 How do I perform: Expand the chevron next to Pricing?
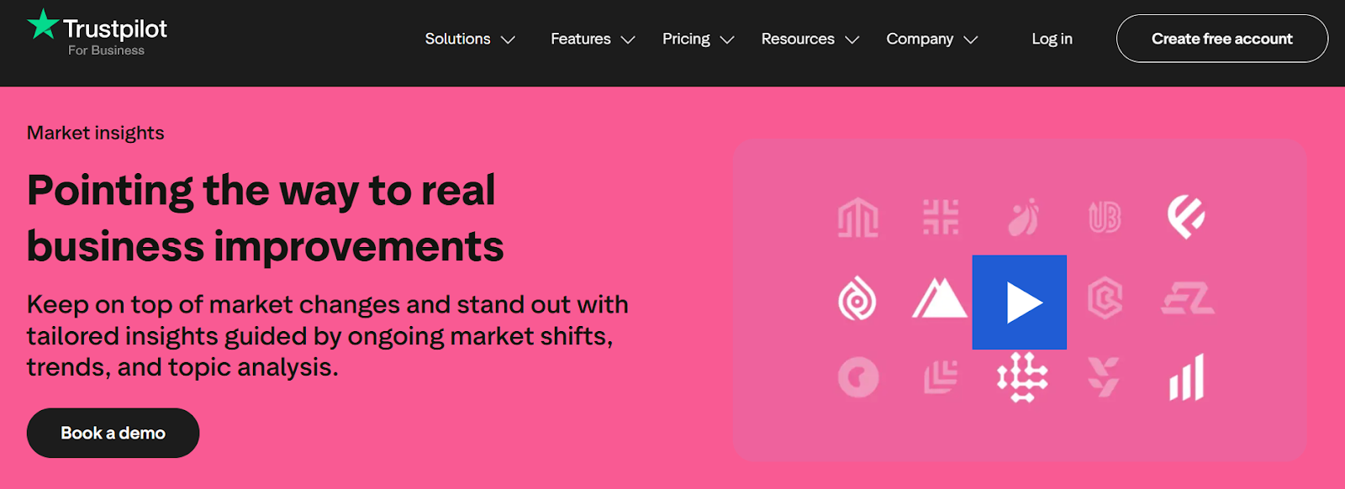[728, 39]
